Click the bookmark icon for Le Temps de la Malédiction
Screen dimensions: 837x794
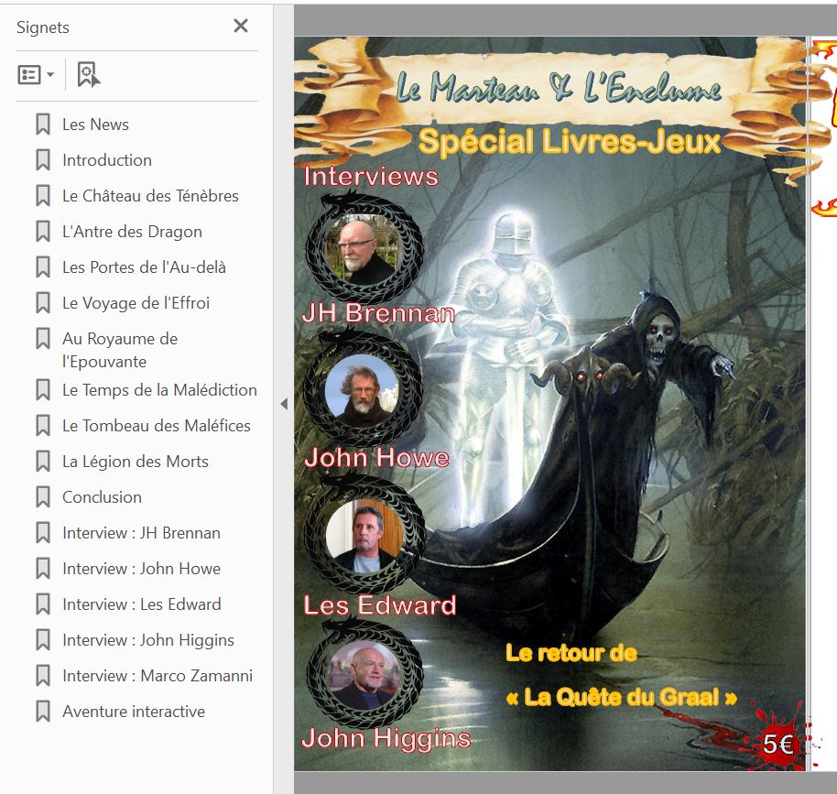pyautogui.click(x=43, y=390)
